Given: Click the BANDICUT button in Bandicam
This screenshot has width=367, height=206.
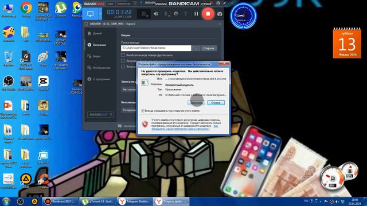Looking at the screenshot, I should pyautogui.click(x=100, y=114).
